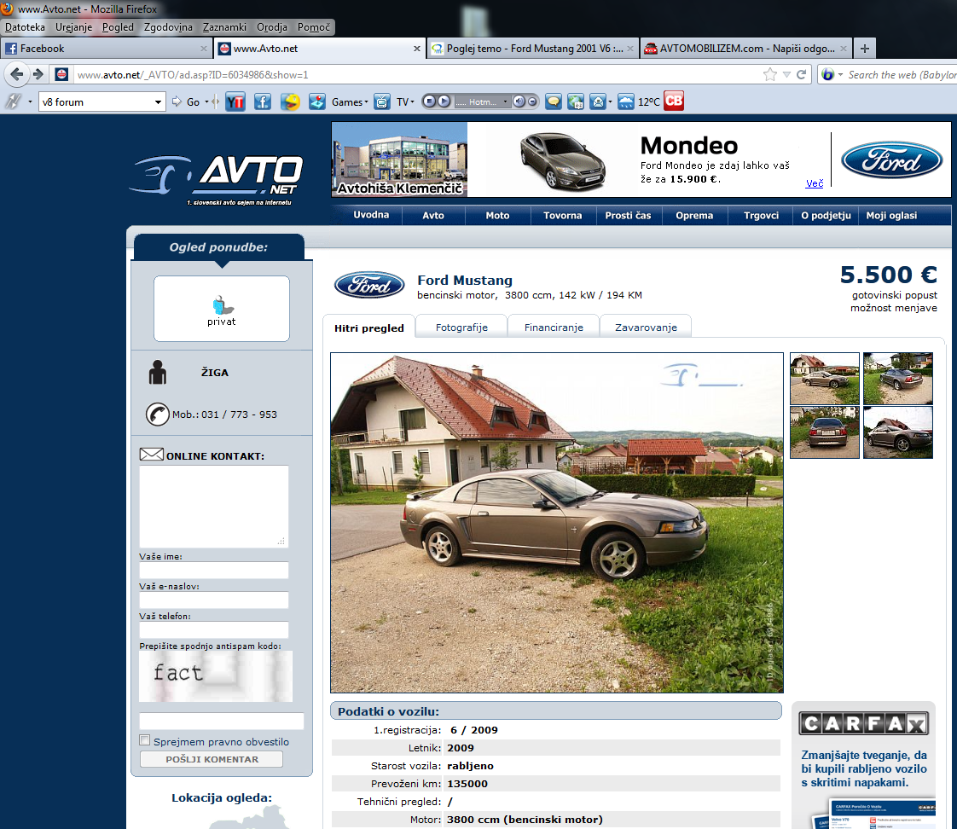
Task: Play the toolbar radio player
Action: (x=444, y=101)
